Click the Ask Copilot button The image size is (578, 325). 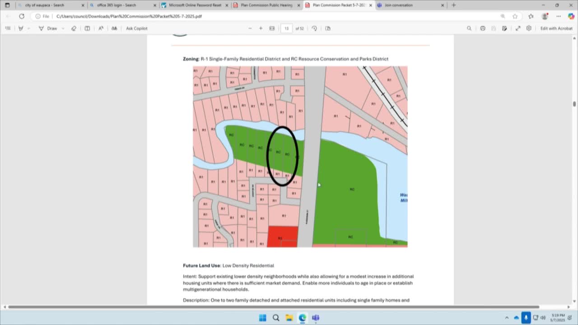136,28
